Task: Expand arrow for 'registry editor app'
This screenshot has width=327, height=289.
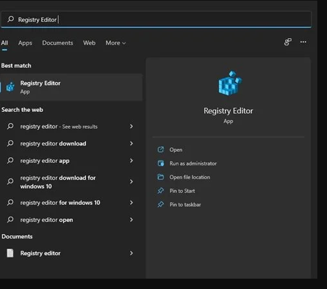Action: pos(131,160)
